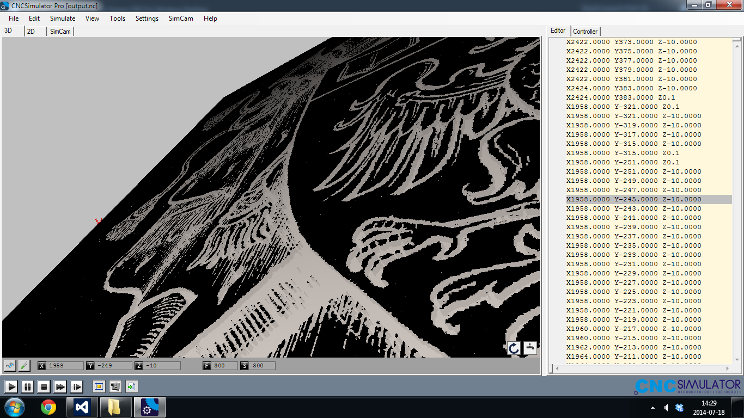Switch to the SimCam tab
This screenshot has height=418, width=744.
[x=60, y=32]
